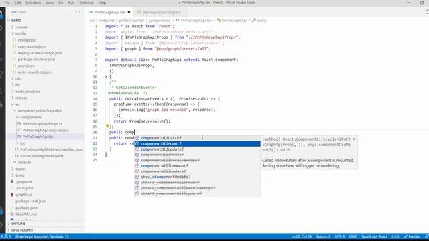Open the File menu
Image resolution: width=429 pixels, height=241 pixels.
click(7, 3)
